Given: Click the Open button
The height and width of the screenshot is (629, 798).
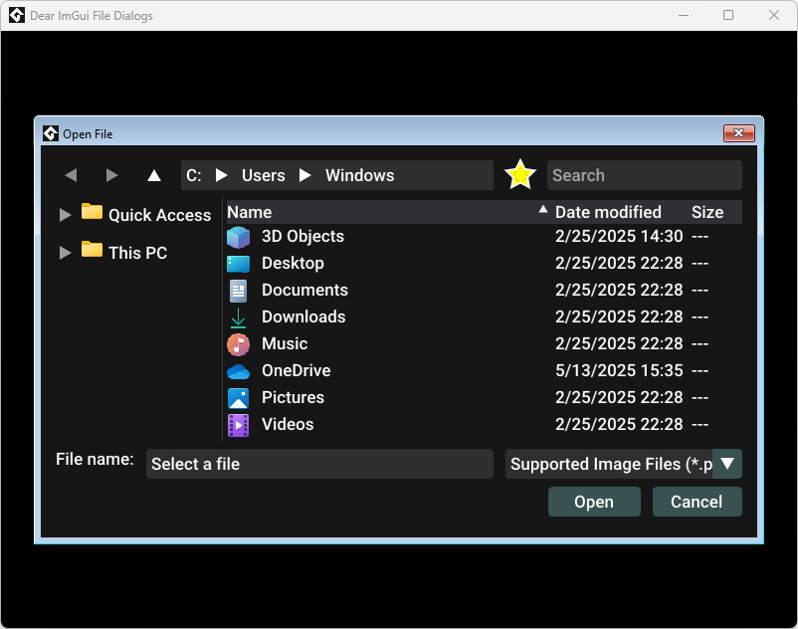Looking at the screenshot, I should tap(594, 502).
